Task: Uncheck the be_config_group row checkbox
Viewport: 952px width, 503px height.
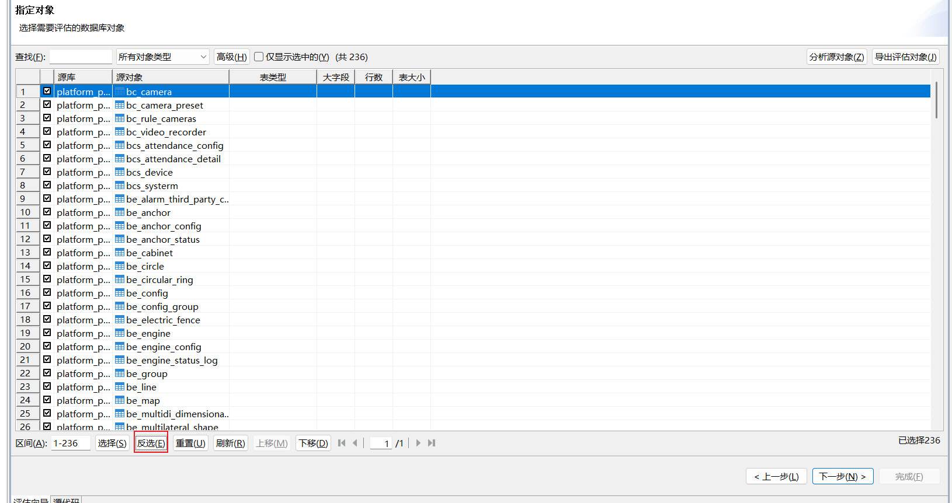Action: pos(47,306)
